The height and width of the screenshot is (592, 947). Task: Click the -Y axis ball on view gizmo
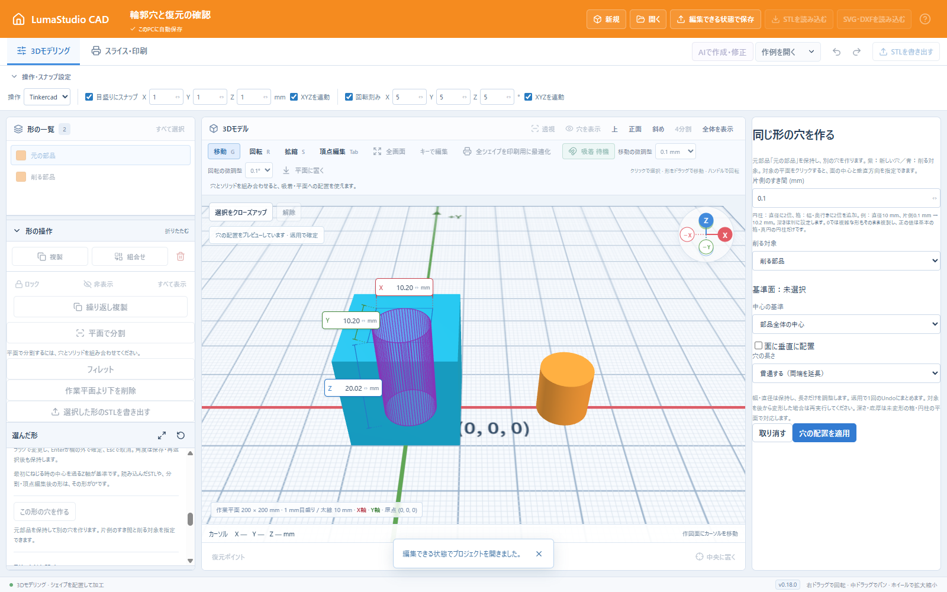(x=706, y=247)
